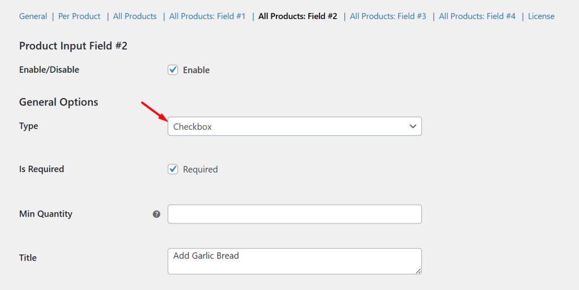The image size is (579, 290).
Task: Click the Min Quantity field label
Action: [x=46, y=214]
